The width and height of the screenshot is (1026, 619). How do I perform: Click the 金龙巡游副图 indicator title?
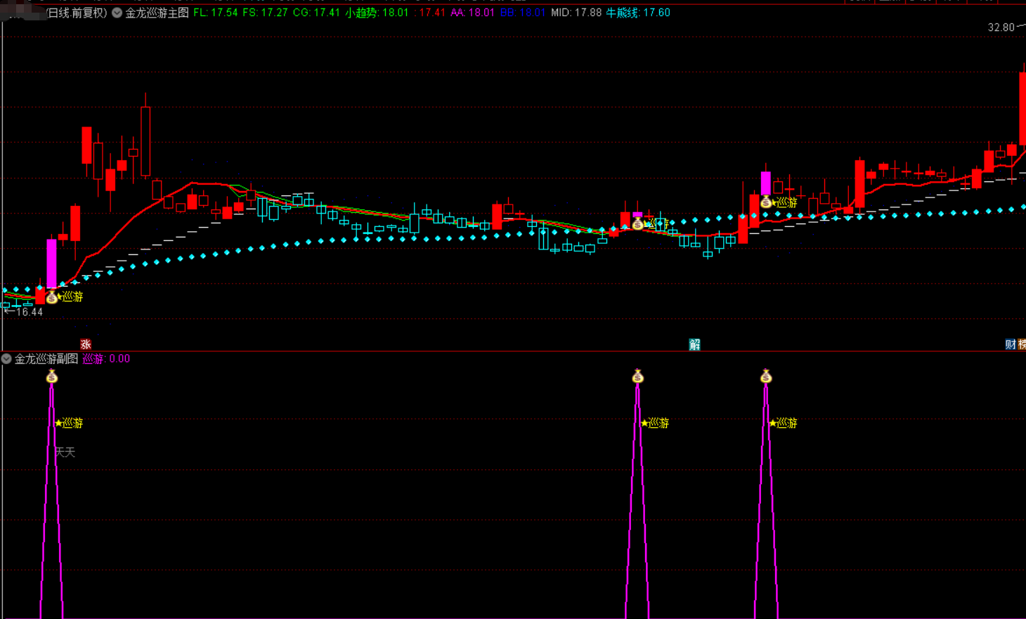(46, 359)
